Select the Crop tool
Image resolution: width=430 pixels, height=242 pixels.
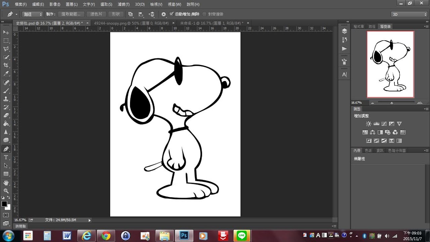pyautogui.click(x=6, y=66)
